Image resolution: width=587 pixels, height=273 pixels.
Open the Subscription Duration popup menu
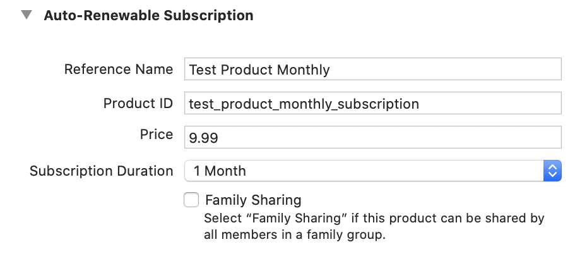coord(373,171)
